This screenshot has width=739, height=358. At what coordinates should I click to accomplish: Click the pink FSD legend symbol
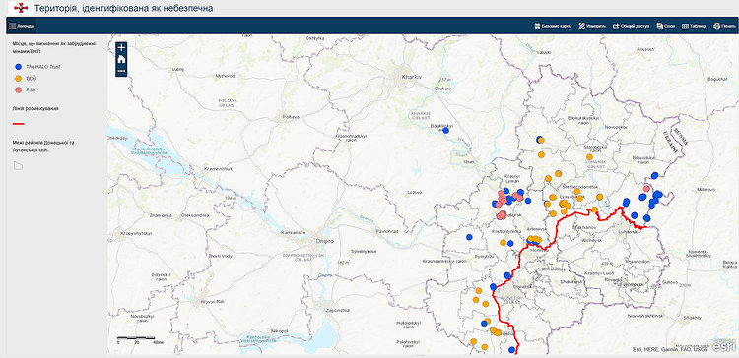tap(18, 89)
